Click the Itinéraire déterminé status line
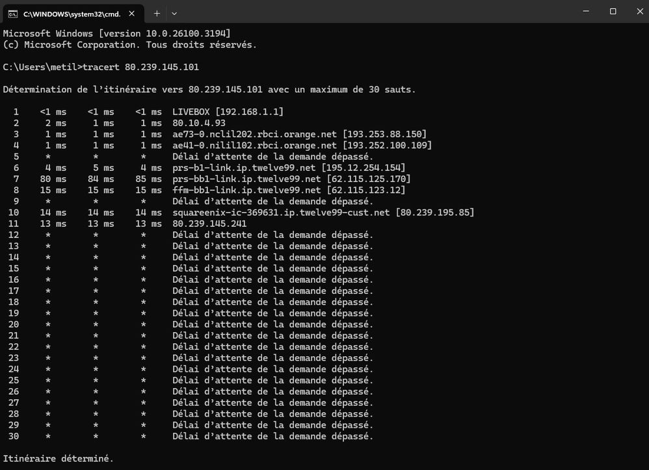 point(58,458)
